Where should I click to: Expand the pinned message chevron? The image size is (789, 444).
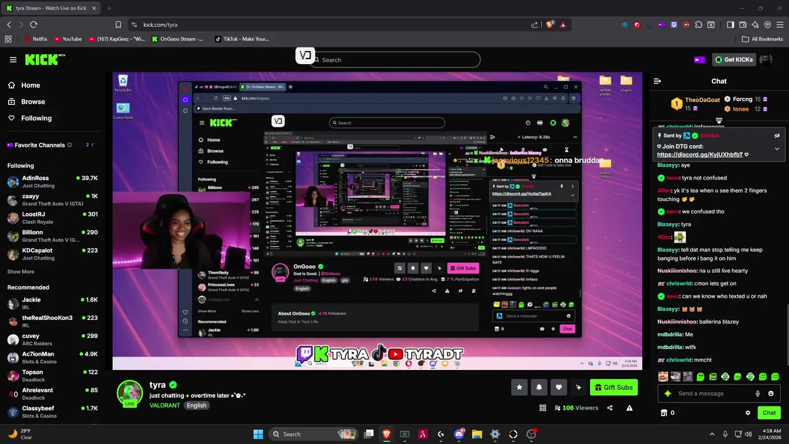click(777, 149)
